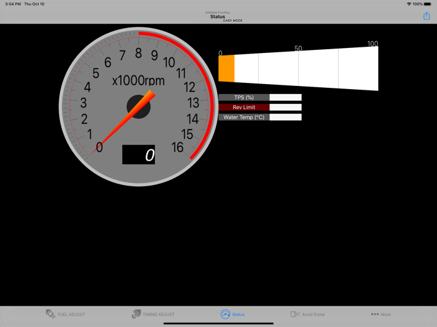Screen dimensions: 437x327
Task: Open the Accel Pump tab
Action: 307,315
